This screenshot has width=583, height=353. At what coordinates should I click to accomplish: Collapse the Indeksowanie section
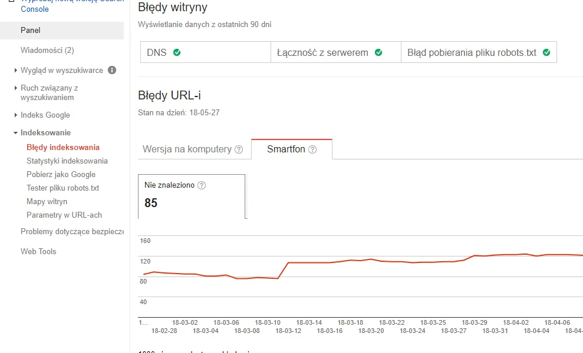[x=15, y=133]
